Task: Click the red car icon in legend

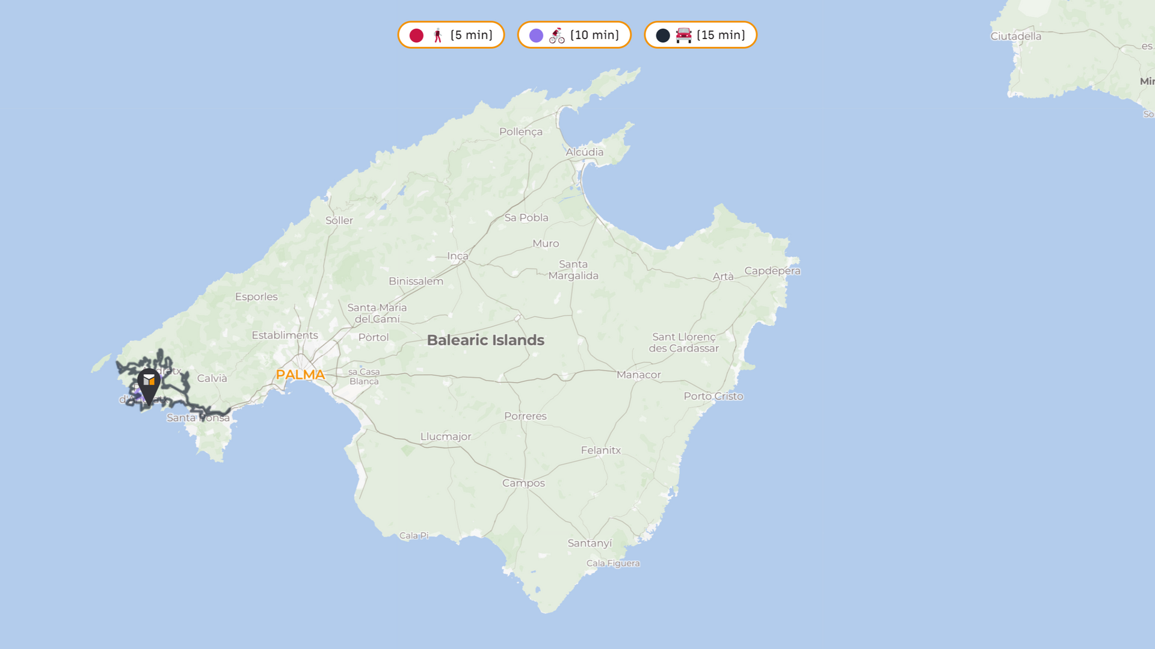Action: [683, 35]
